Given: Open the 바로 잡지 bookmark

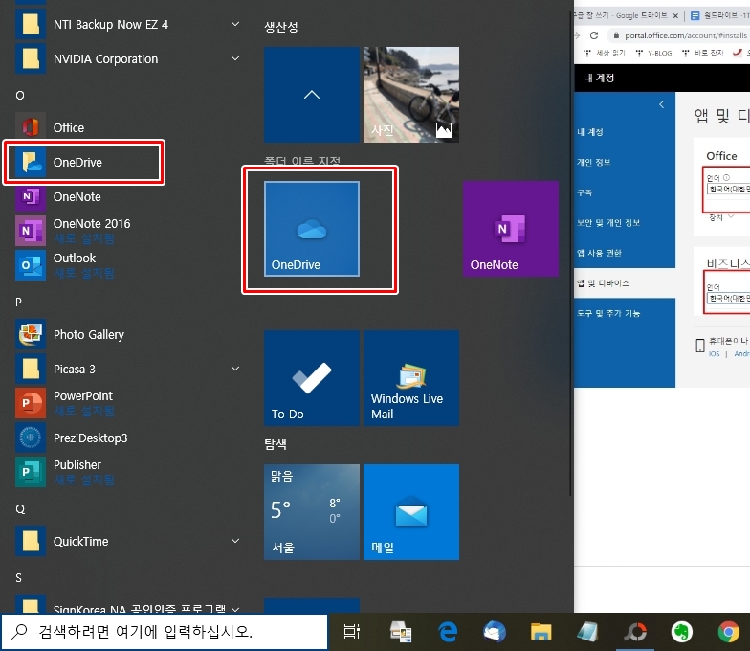Looking at the screenshot, I should point(703,54).
